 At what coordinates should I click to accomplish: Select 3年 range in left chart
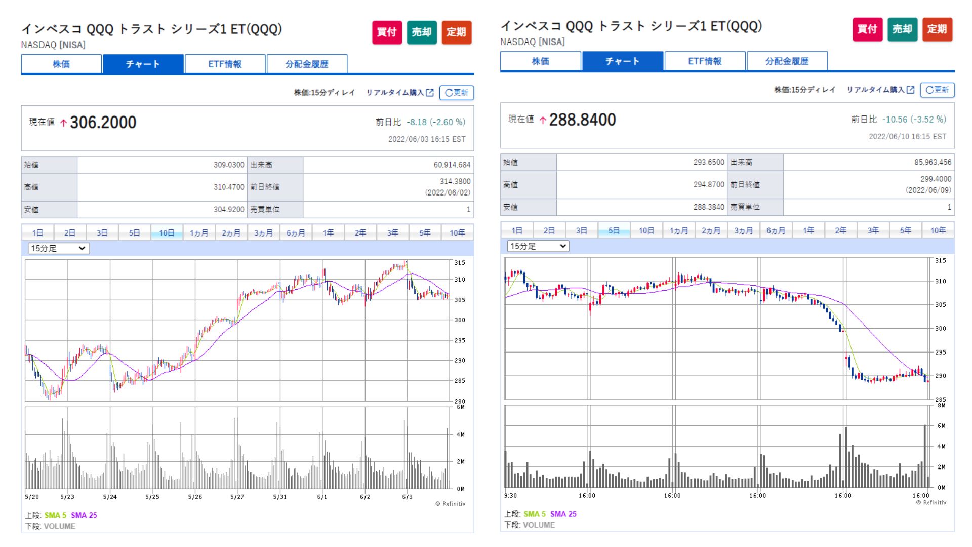[x=393, y=232]
